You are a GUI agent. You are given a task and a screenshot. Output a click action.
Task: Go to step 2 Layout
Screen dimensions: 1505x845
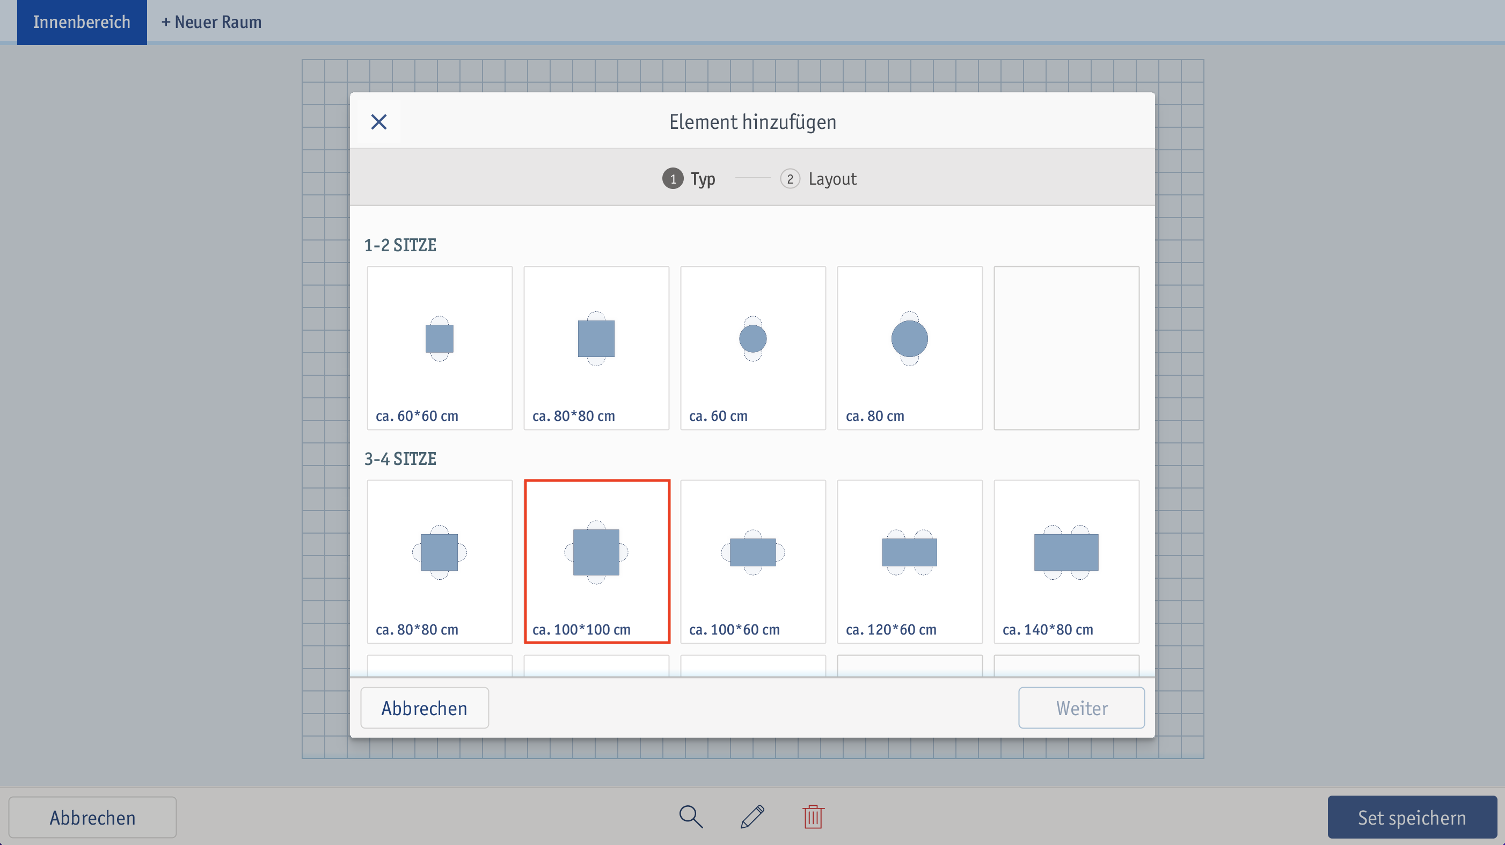coord(818,178)
